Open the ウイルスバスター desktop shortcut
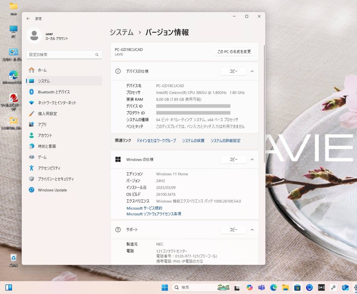The height and width of the screenshot is (294, 357). [12, 102]
